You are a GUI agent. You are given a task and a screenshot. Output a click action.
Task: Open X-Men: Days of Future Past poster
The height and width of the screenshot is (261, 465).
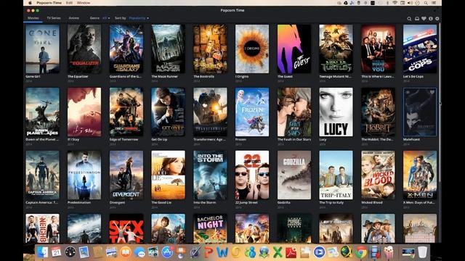(x=420, y=175)
